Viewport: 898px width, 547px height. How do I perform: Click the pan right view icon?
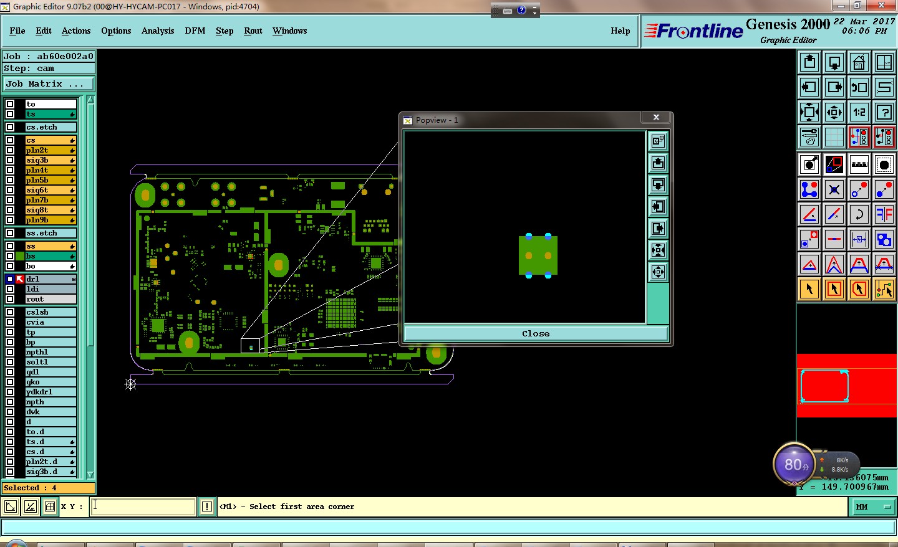click(834, 87)
